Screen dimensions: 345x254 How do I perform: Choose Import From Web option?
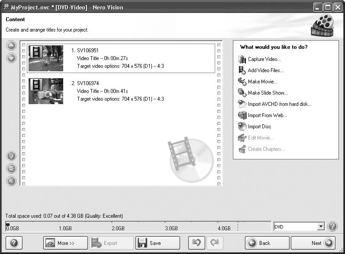click(267, 115)
